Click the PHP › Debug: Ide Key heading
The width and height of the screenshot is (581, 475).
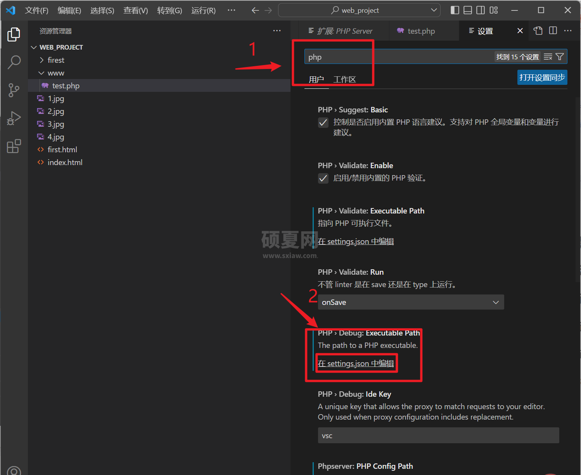354,394
